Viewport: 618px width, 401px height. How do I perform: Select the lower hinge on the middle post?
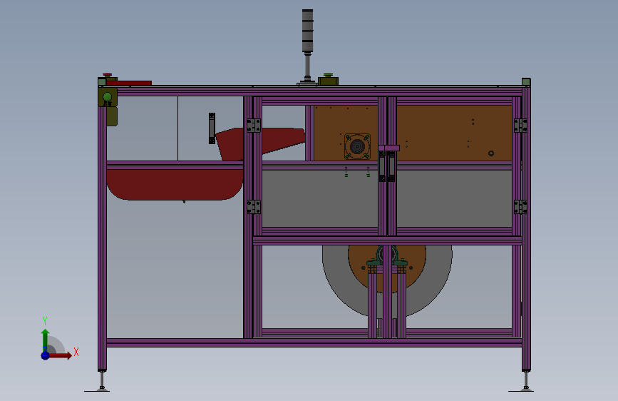254,207
